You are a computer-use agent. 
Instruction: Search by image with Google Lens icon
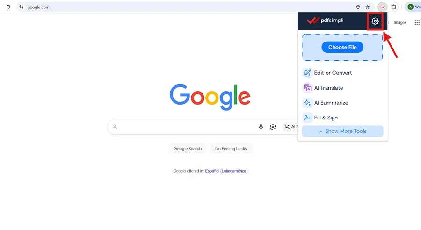point(273,127)
